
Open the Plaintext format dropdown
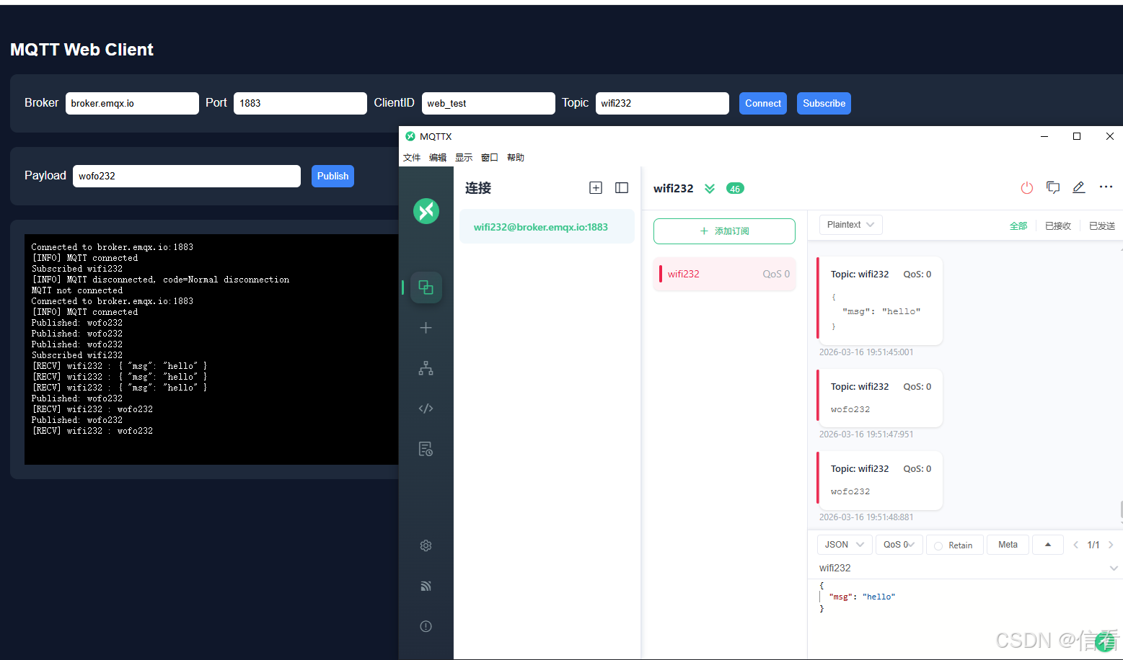click(851, 225)
